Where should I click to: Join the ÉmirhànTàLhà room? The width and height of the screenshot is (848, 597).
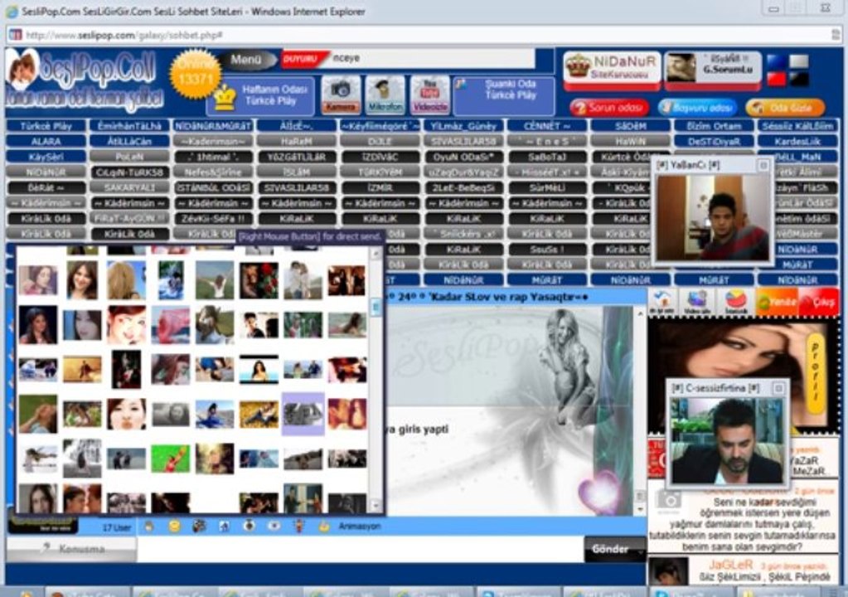[x=130, y=126]
